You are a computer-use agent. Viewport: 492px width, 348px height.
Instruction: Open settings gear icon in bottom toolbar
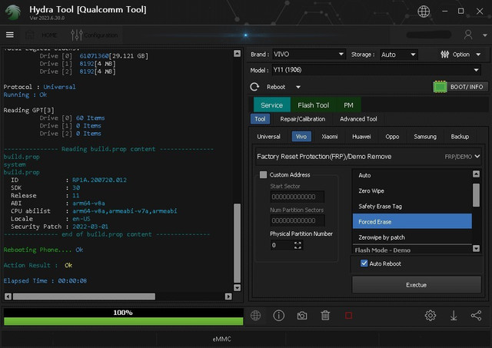(430, 316)
